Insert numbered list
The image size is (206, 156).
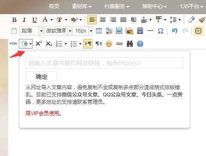click(59, 44)
